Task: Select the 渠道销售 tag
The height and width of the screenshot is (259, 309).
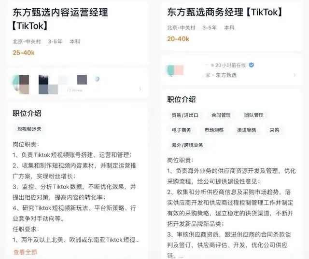Action: tap(247, 130)
